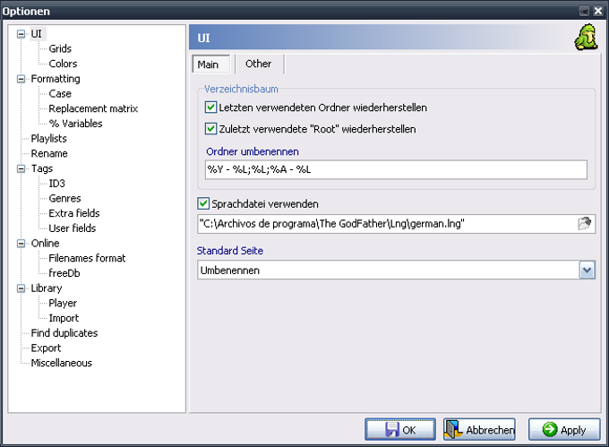Viewport: 609px width, 447px height.
Task: Browse for language file with folder icon
Action: coord(585,223)
